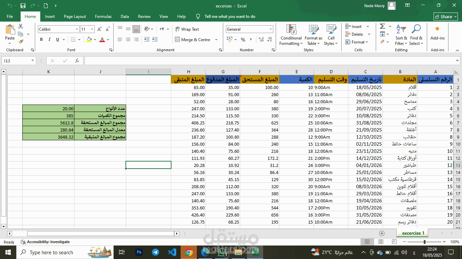Toggle Italic formatting

[50, 40]
